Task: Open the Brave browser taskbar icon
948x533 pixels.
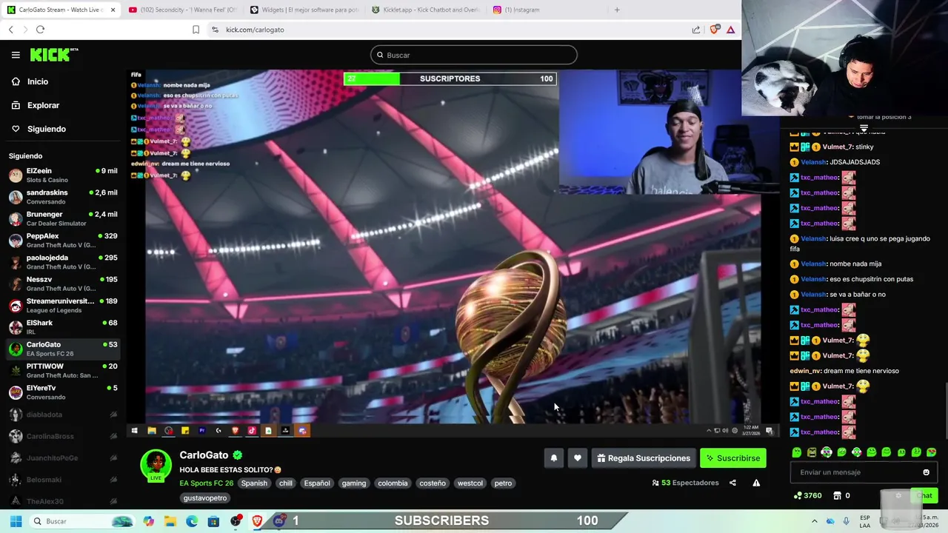Action: 257,521
